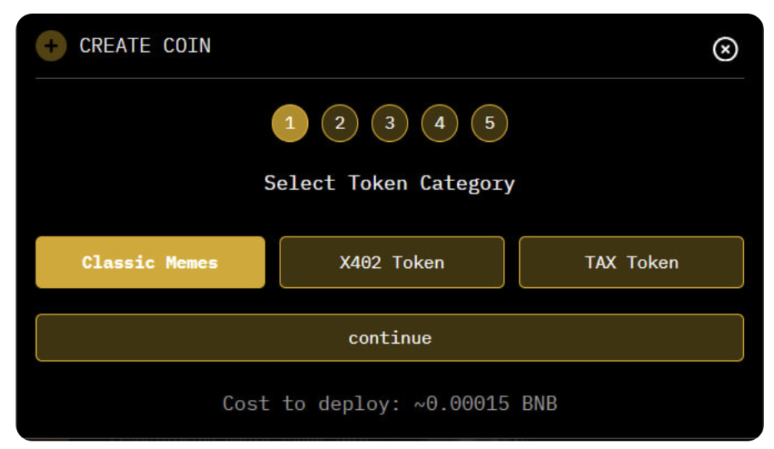774x449 pixels.
Task: Click the plus icon beside CREATE COIN
Action: pyautogui.click(x=51, y=45)
